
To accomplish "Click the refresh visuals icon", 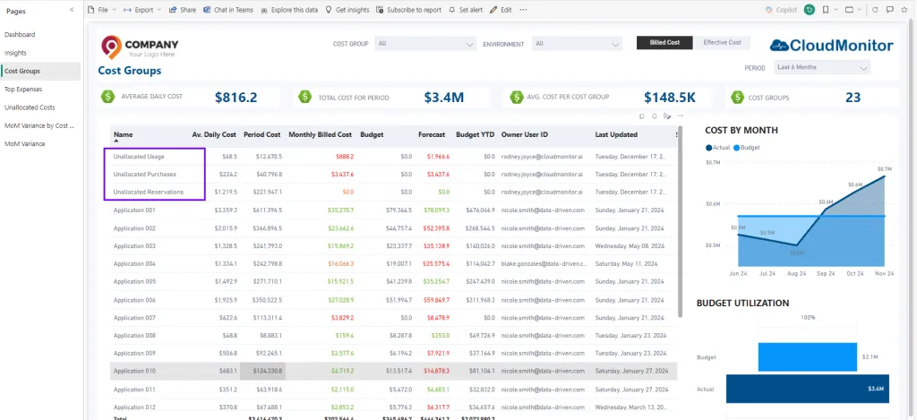I will click(876, 10).
